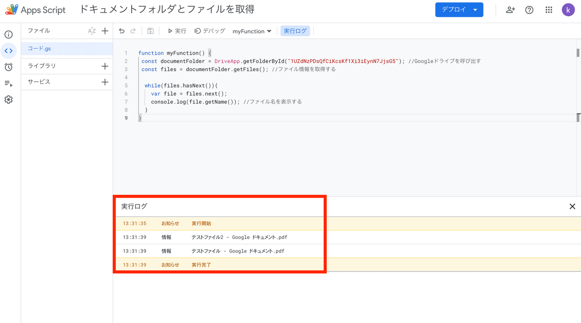This screenshot has width=581, height=323.
Task: Open the デプロイ deploy dropdown
Action: point(459,10)
